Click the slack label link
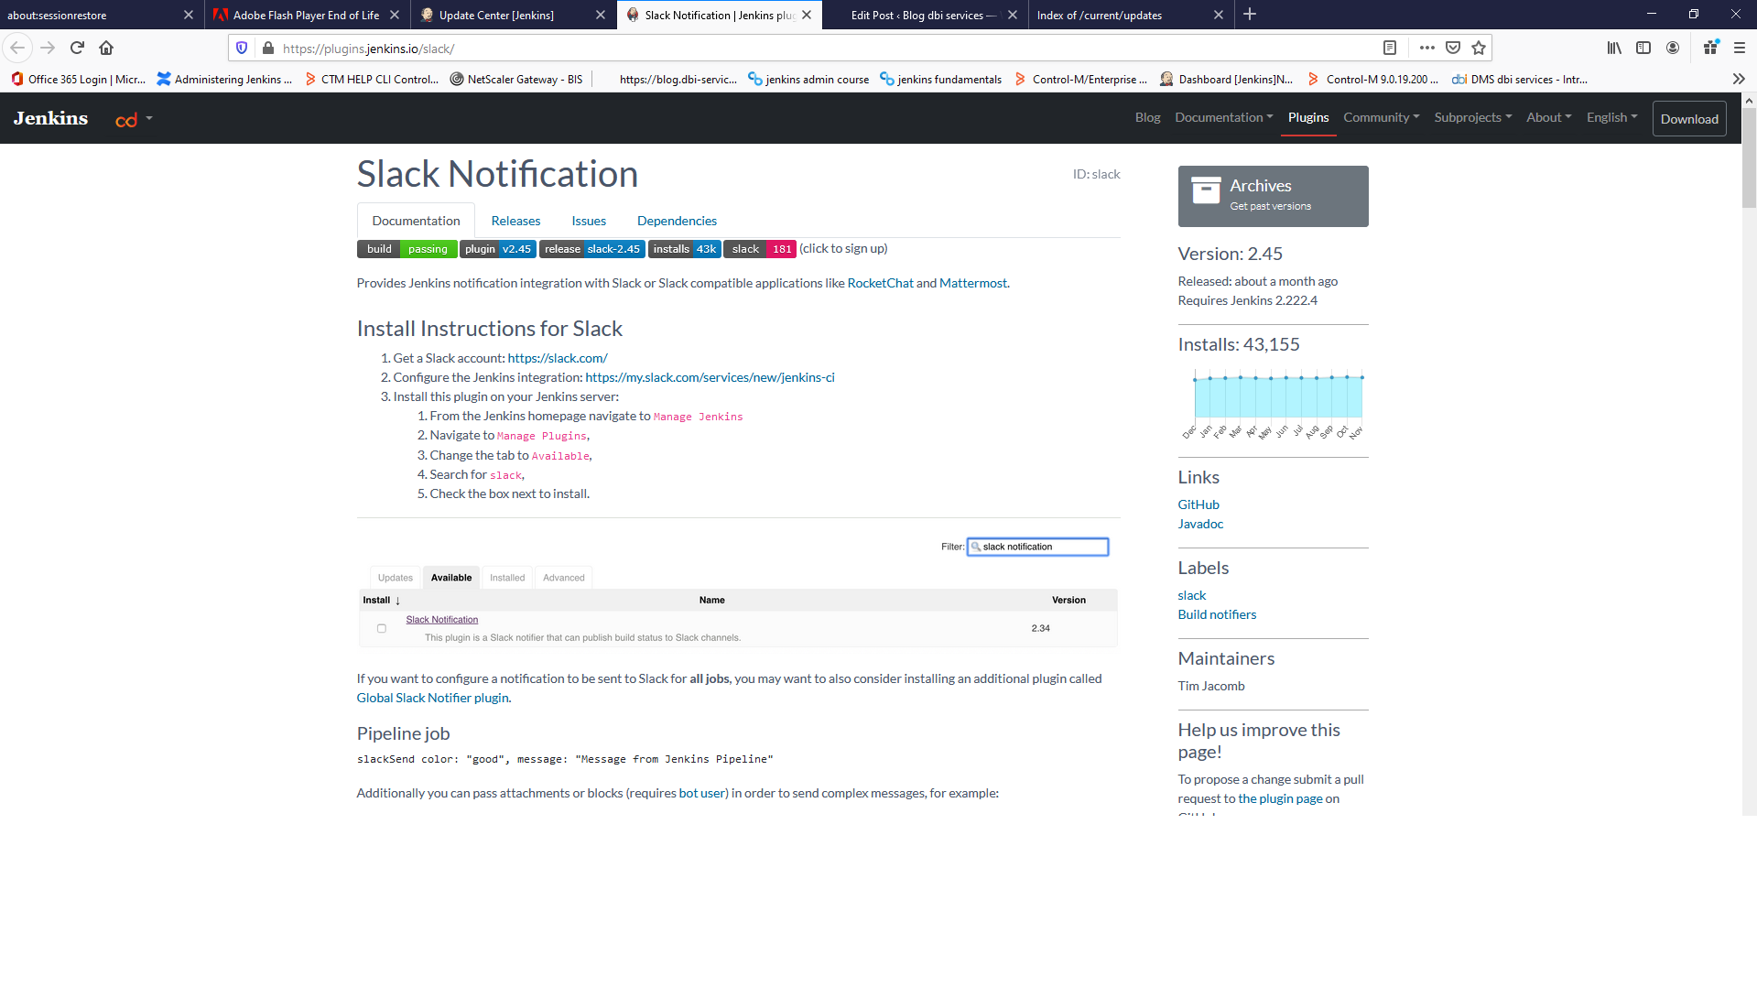The image size is (1757, 987). [x=1191, y=595]
